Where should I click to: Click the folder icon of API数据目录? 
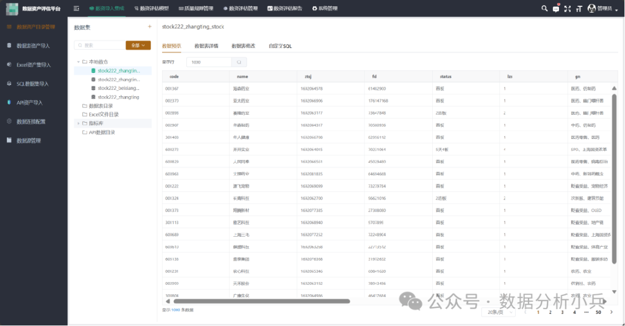[84, 133]
